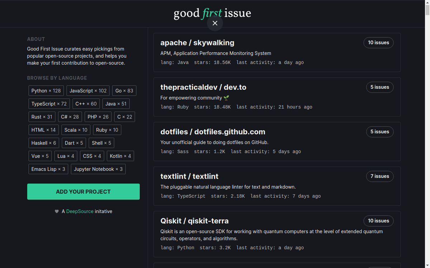Image resolution: width=430 pixels, height=268 pixels.
Task: Select the Haskell × 6 tag
Action: tap(44, 143)
